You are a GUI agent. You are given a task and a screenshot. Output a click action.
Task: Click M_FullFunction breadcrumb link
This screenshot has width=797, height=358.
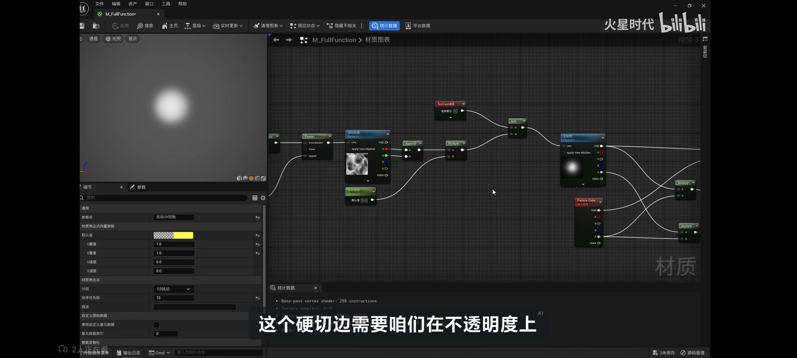pos(334,40)
